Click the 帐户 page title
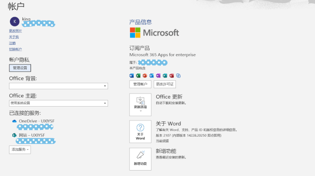The width and height of the screenshot is (315, 176). click(x=16, y=6)
